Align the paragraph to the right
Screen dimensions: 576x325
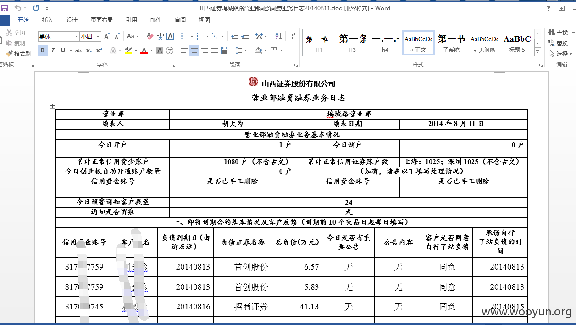pos(205,50)
